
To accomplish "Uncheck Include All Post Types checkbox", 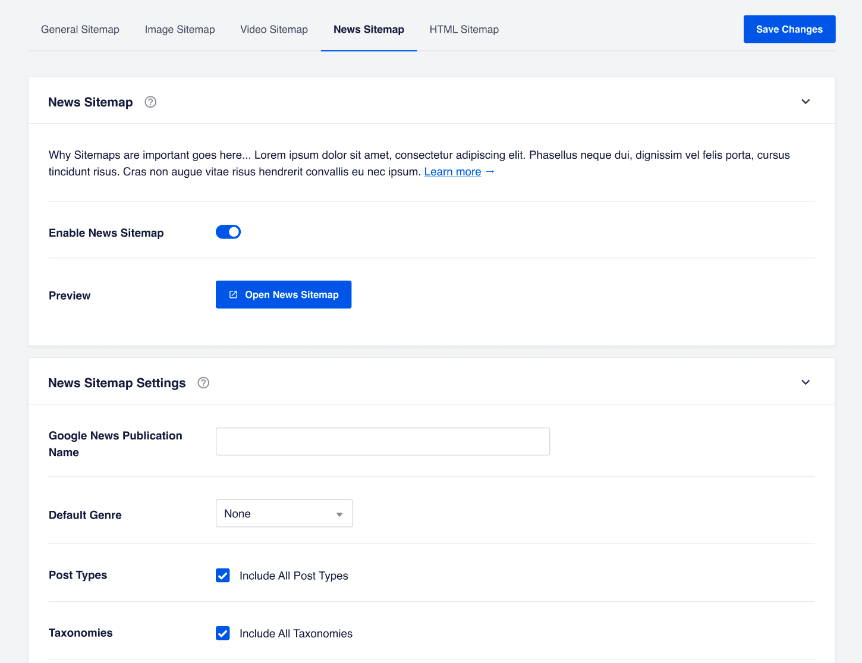I will point(223,576).
